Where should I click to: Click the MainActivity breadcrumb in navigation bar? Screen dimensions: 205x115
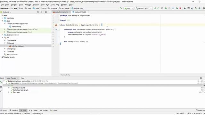point(77,8)
